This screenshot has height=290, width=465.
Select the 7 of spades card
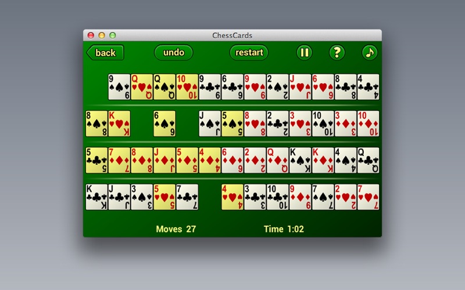323,197
